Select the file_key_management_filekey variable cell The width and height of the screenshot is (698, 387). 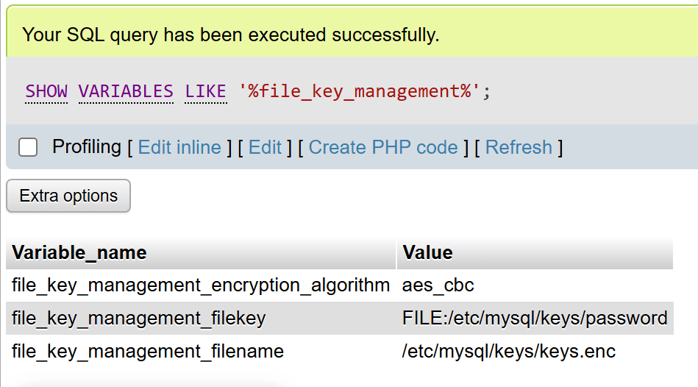point(139,319)
